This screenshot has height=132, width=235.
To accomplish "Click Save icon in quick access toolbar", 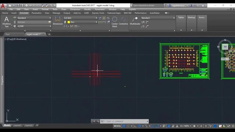I will pos(18,5).
